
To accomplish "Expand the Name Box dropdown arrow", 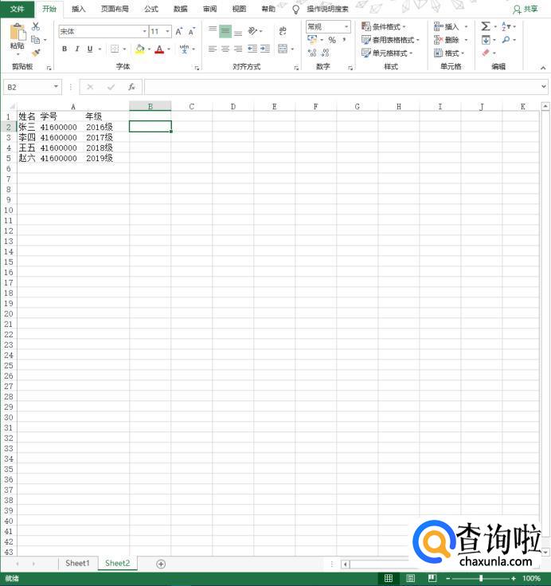I will click(56, 87).
